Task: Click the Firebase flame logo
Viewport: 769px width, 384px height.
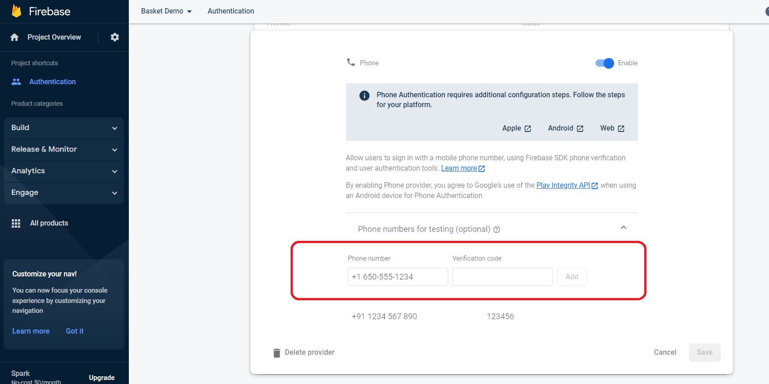Action: pyautogui.click(x=16, y=11)
